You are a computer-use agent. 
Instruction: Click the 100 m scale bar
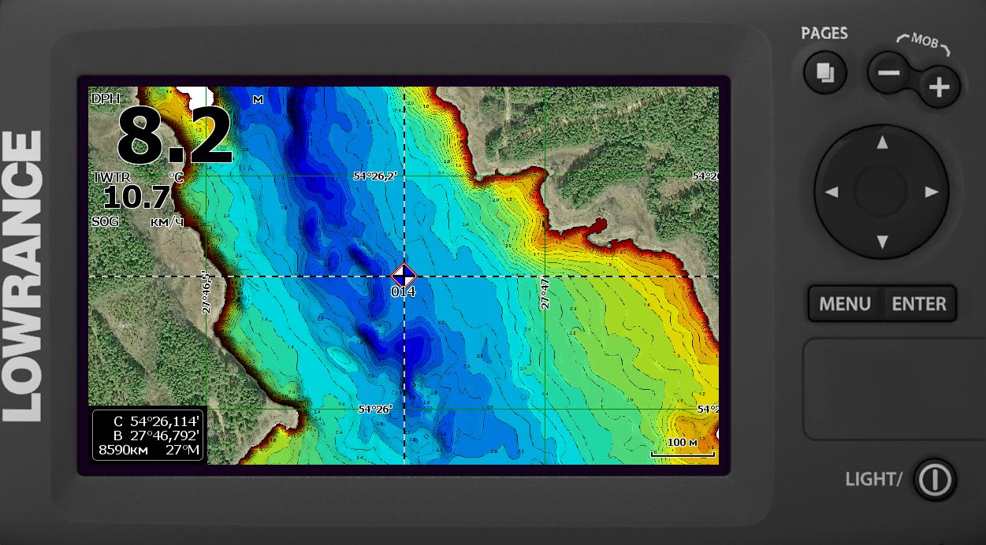tap(683, 447)
